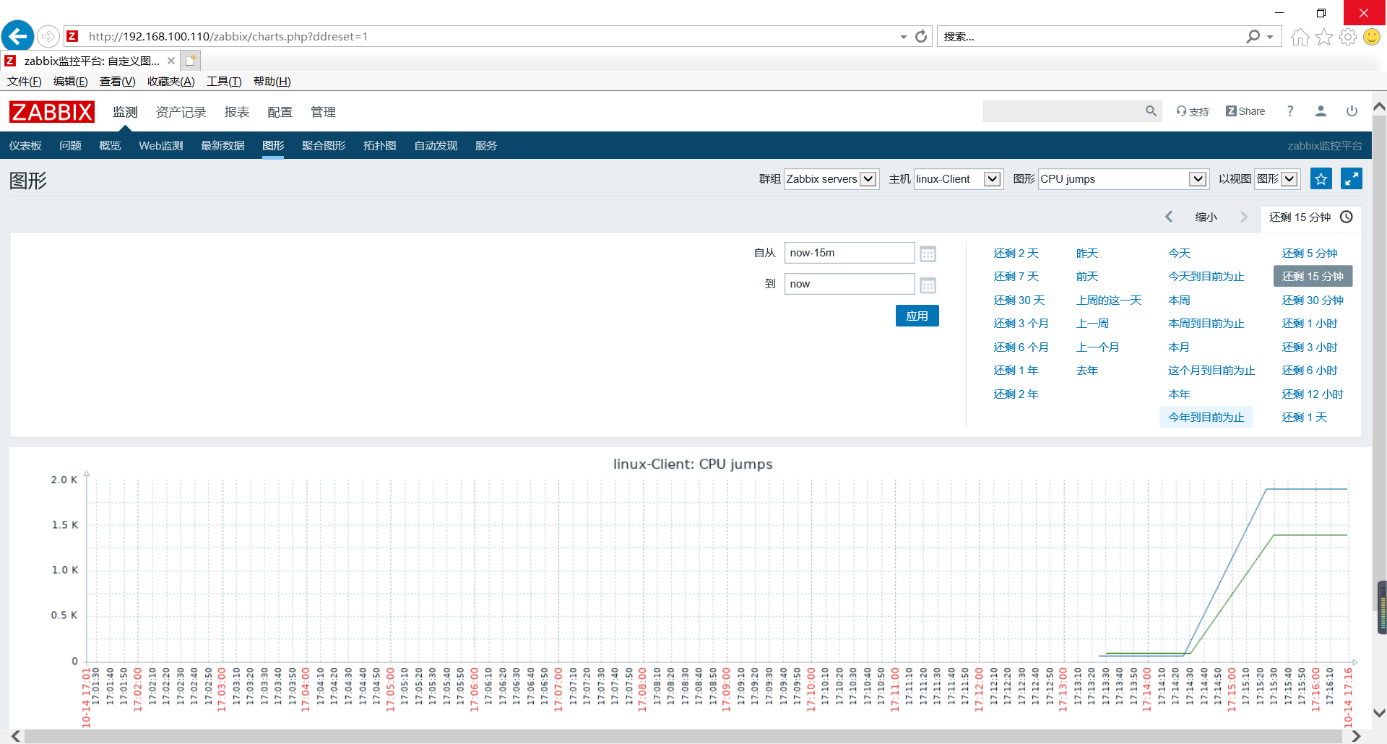Open the user profile icon
Viewport: 1387px width, 744px height.
1321,111
